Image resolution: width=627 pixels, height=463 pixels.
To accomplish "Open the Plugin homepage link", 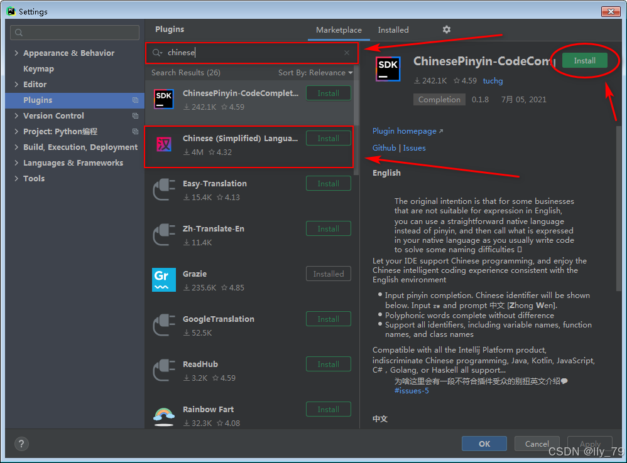I will (x=408, y=131).
